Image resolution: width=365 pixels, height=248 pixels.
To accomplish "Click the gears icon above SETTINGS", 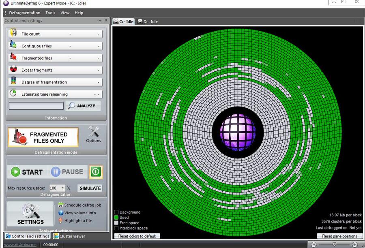I will click(x=30, y=211).
